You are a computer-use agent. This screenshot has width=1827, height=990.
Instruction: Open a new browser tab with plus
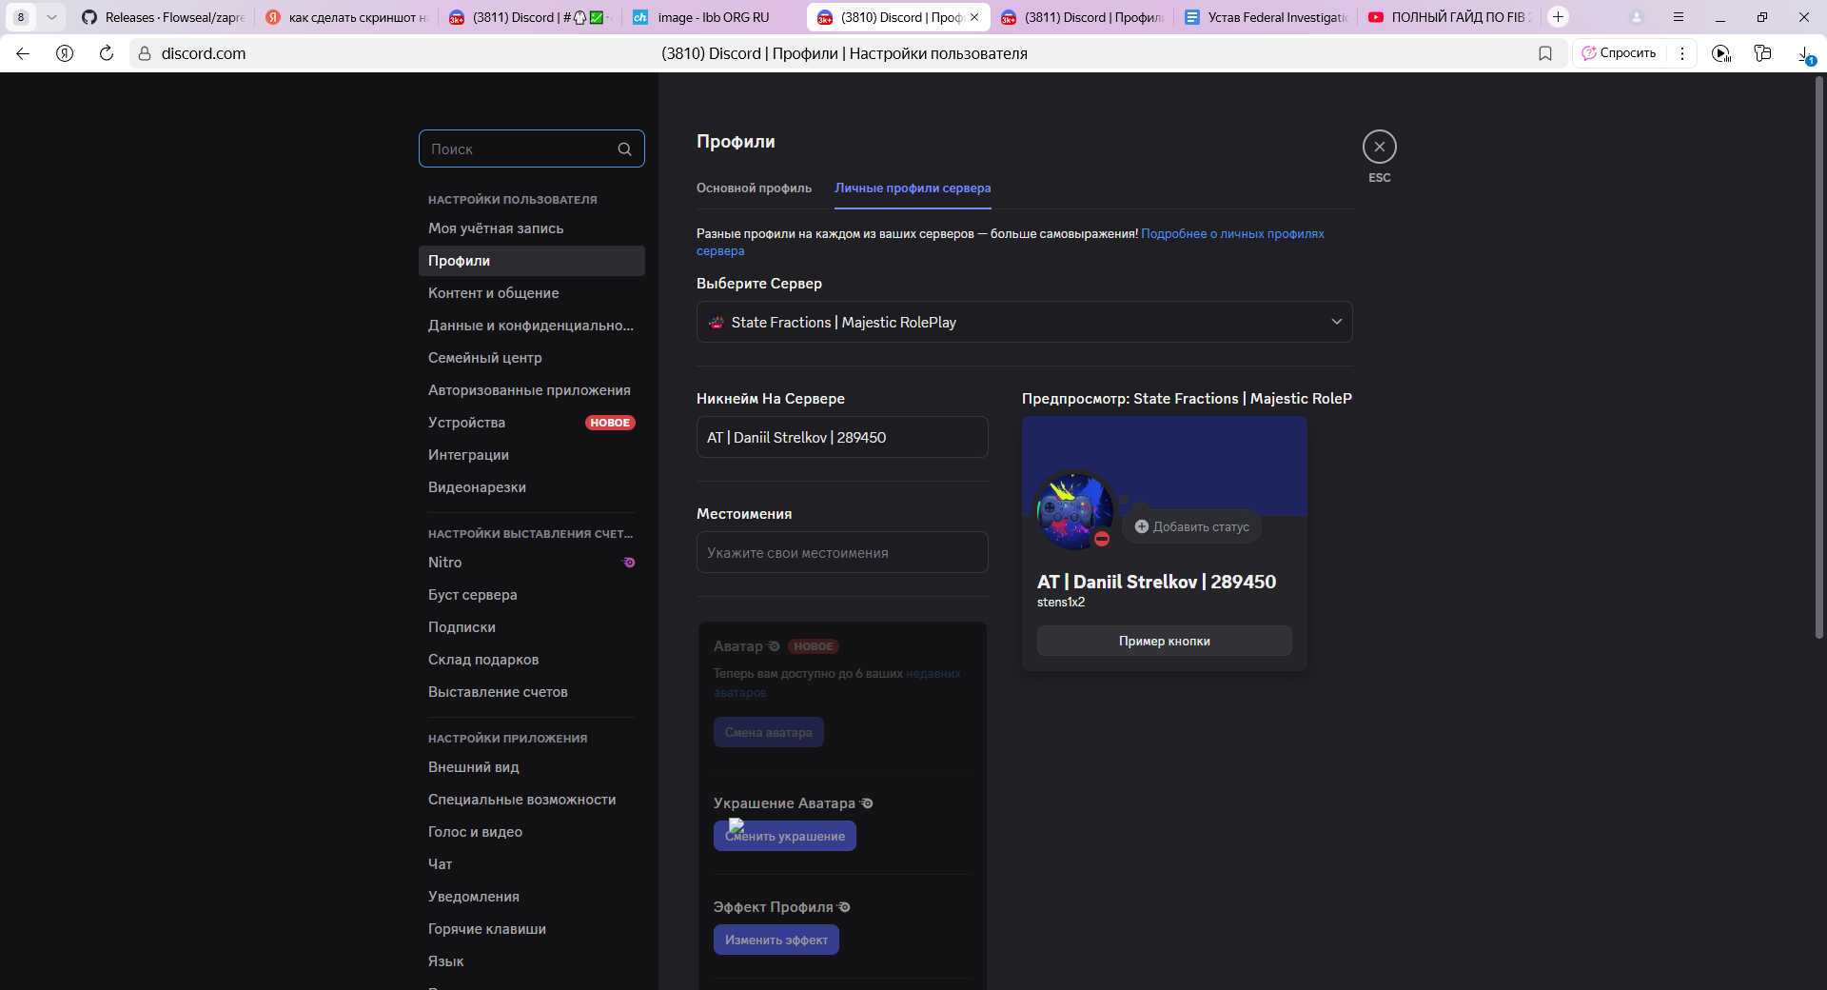pyautogui.click(x=1558, y=17)
